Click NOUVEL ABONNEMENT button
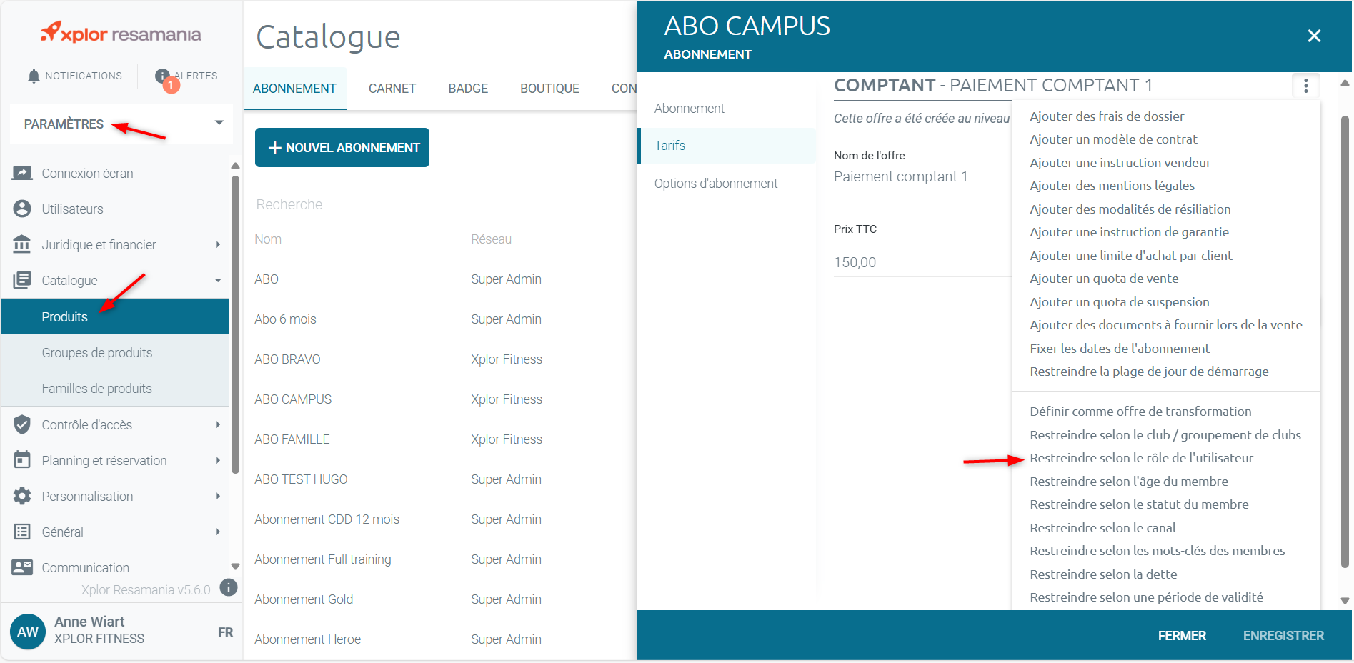Screen dimensions: 1354x663 tap(342, 148)
